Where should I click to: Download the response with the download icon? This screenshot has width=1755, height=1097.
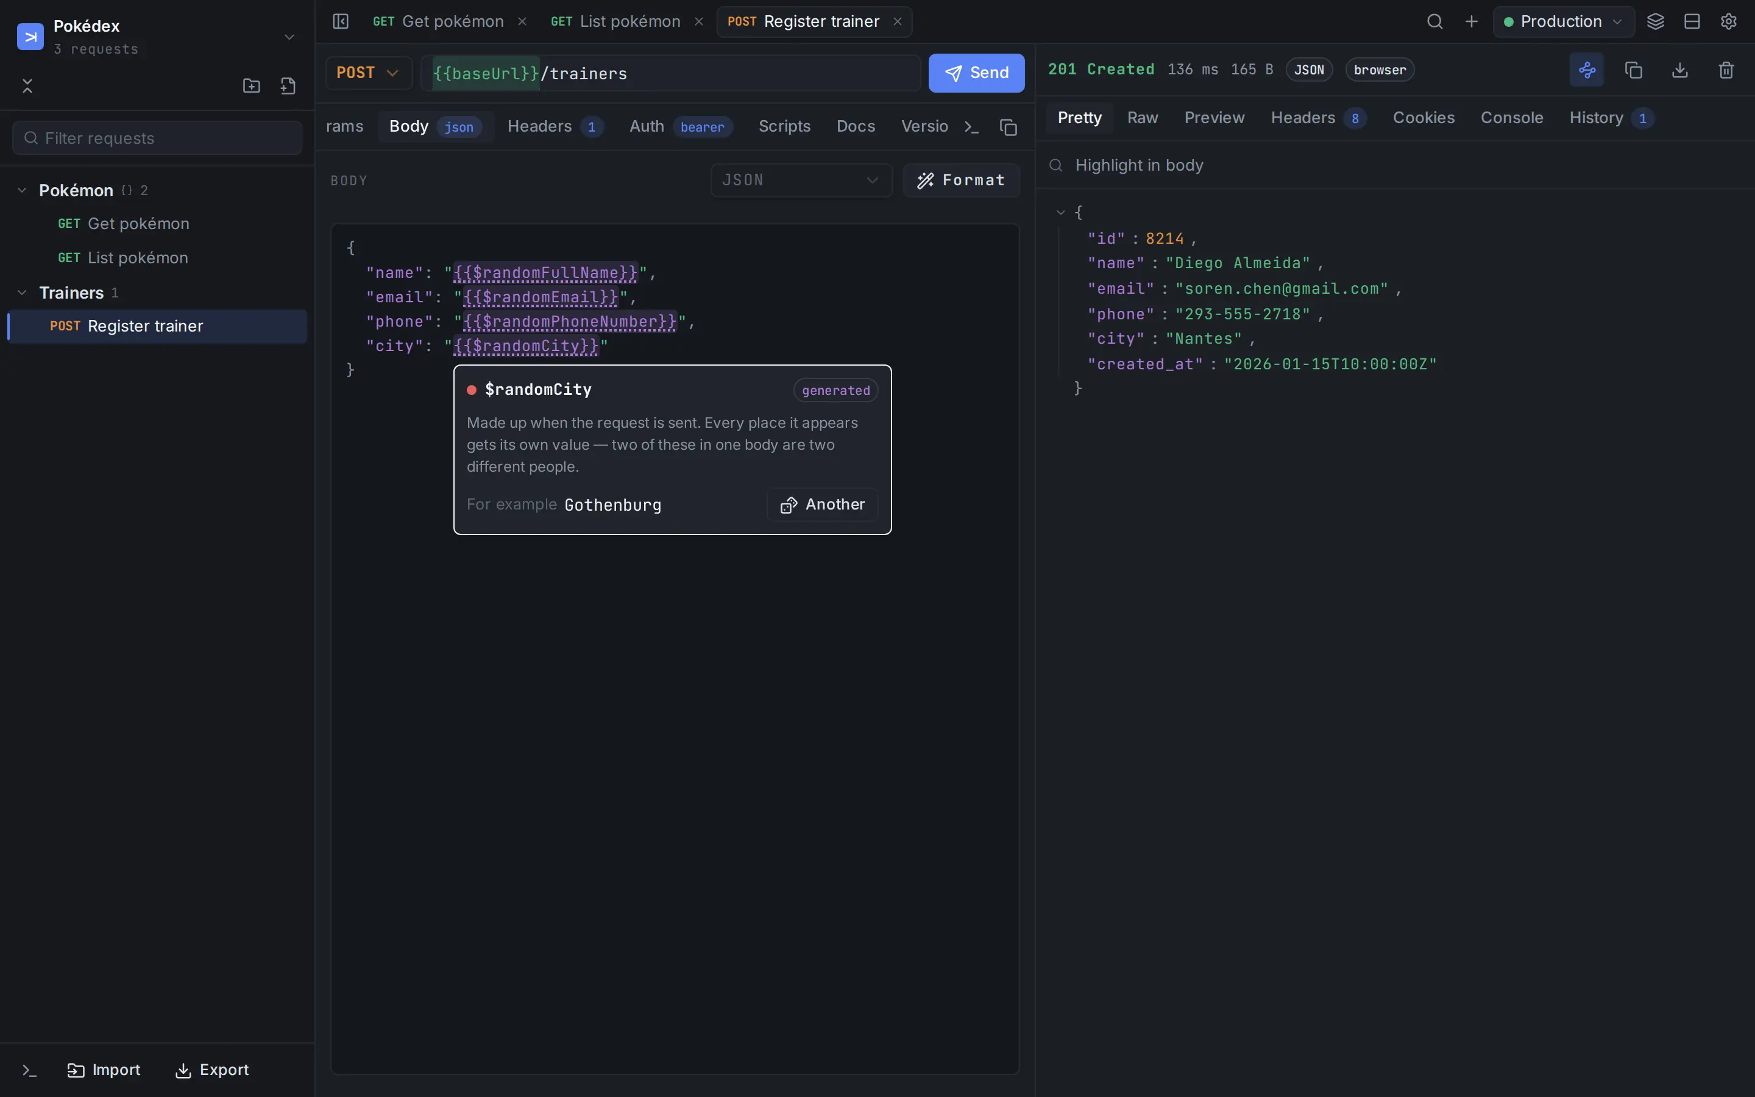coord(1679,69)
